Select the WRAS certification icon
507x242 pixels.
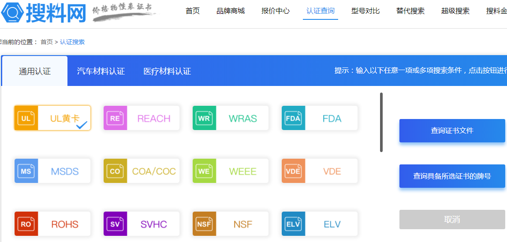tap(204, 118)
